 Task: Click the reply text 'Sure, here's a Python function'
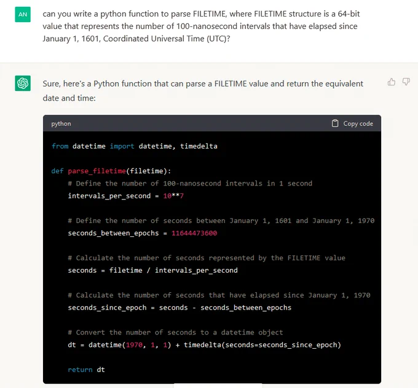click(203, 91)
